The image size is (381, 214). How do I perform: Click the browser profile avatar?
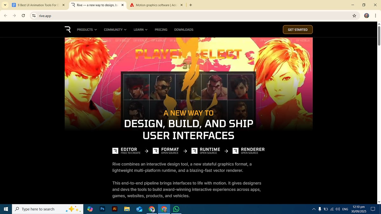click(366, 16)
